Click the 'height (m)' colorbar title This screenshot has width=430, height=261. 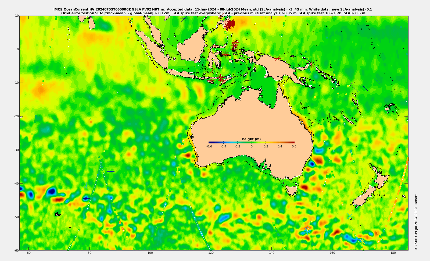251,139
